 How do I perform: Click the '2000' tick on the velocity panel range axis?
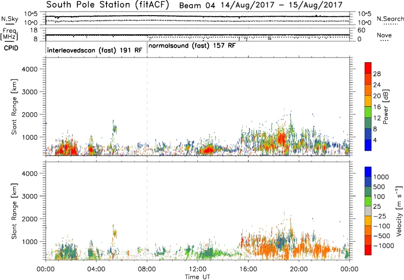(x=29, y=219)
